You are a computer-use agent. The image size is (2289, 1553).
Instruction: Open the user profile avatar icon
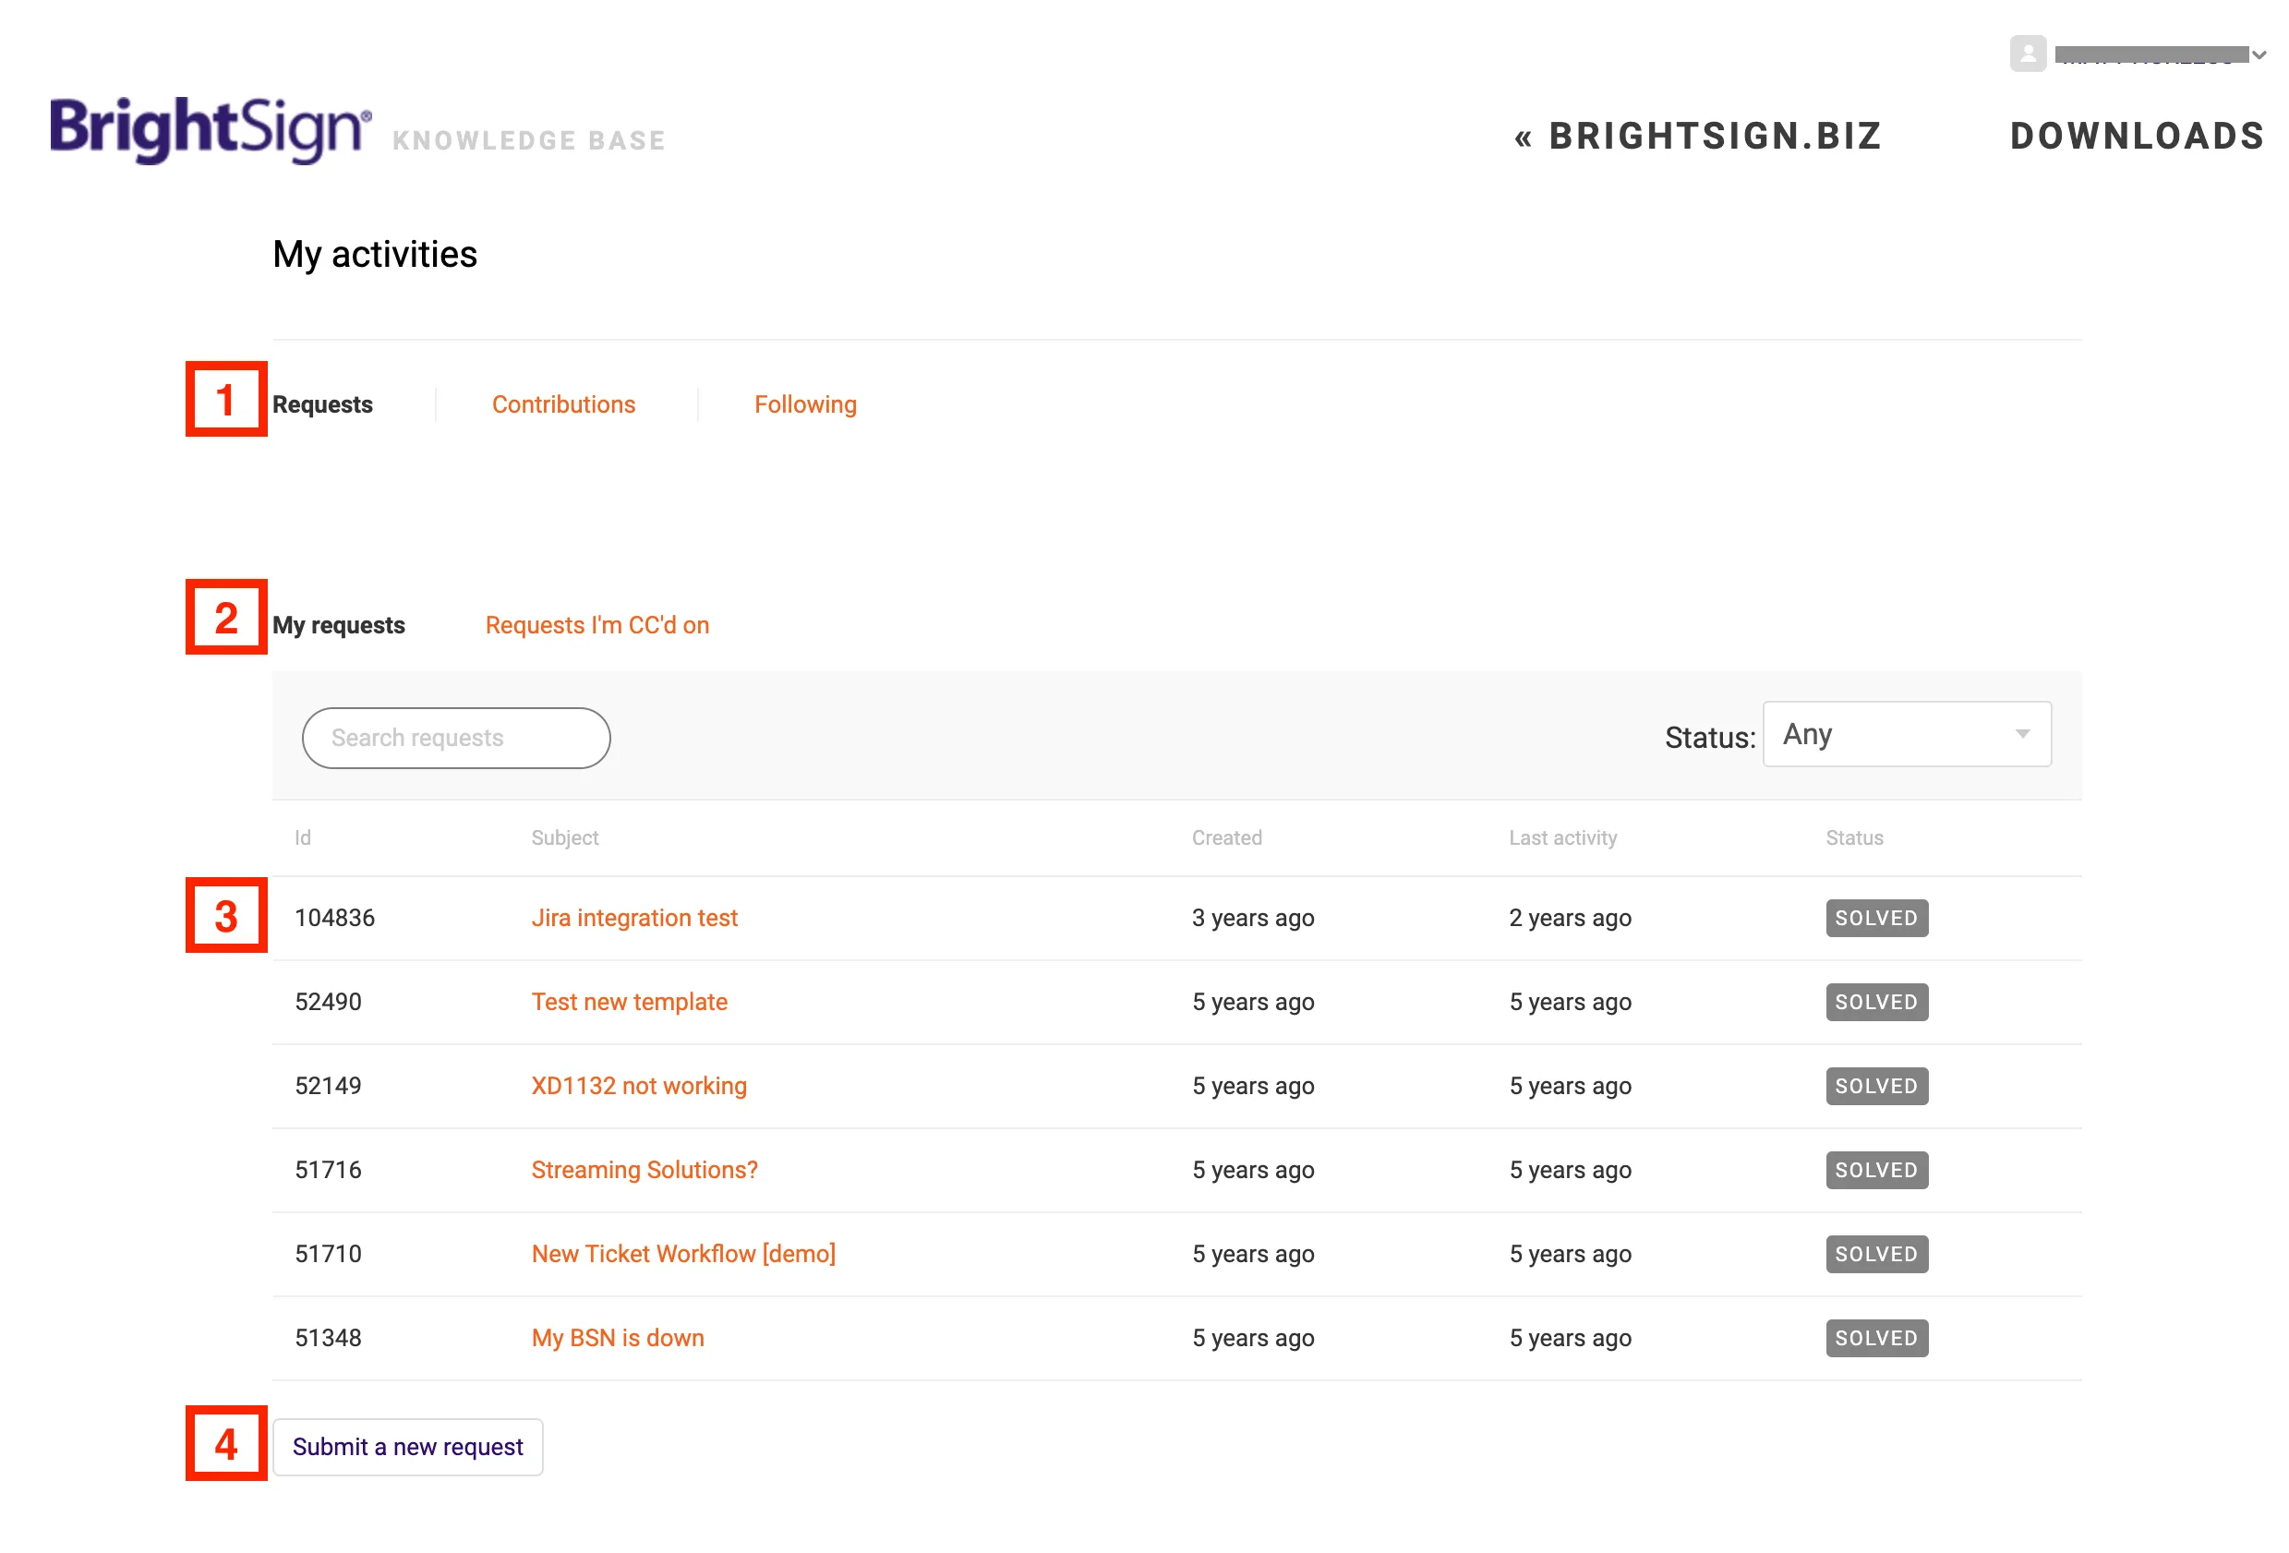coord(2028,54)
